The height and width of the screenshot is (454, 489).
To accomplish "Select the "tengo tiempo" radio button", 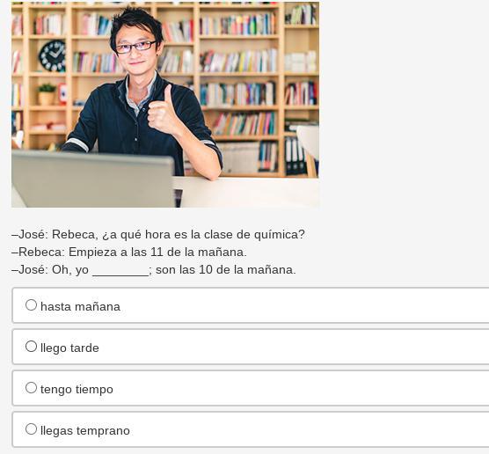I will click(31, 388).
